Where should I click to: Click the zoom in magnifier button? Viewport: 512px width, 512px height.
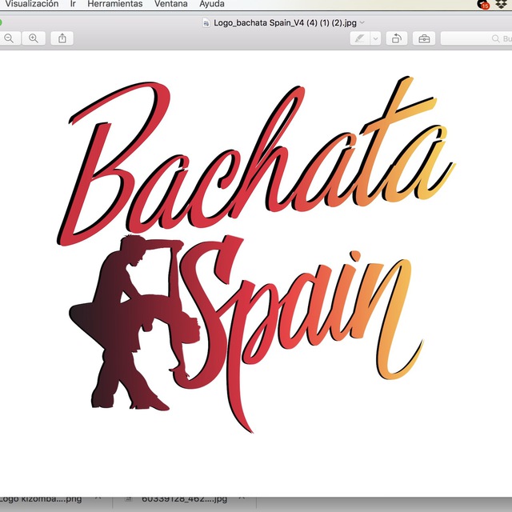point(34,38)
